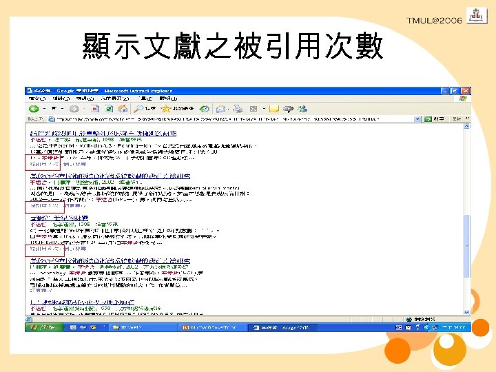Open the fourth search result title link
This screenshot has height=372, width=496.
110,260
